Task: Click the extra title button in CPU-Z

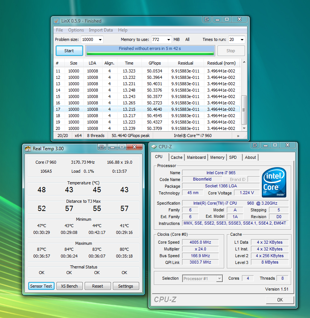Action: 255,145
